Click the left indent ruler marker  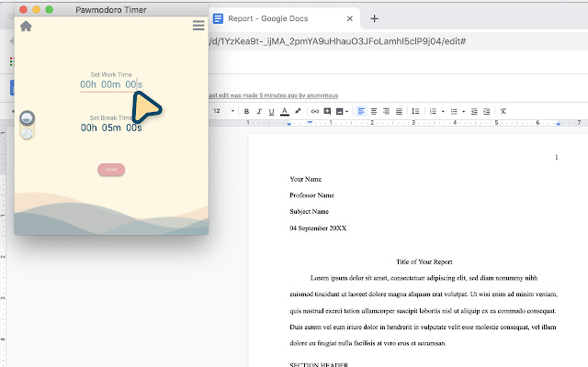tap(289, 124)
